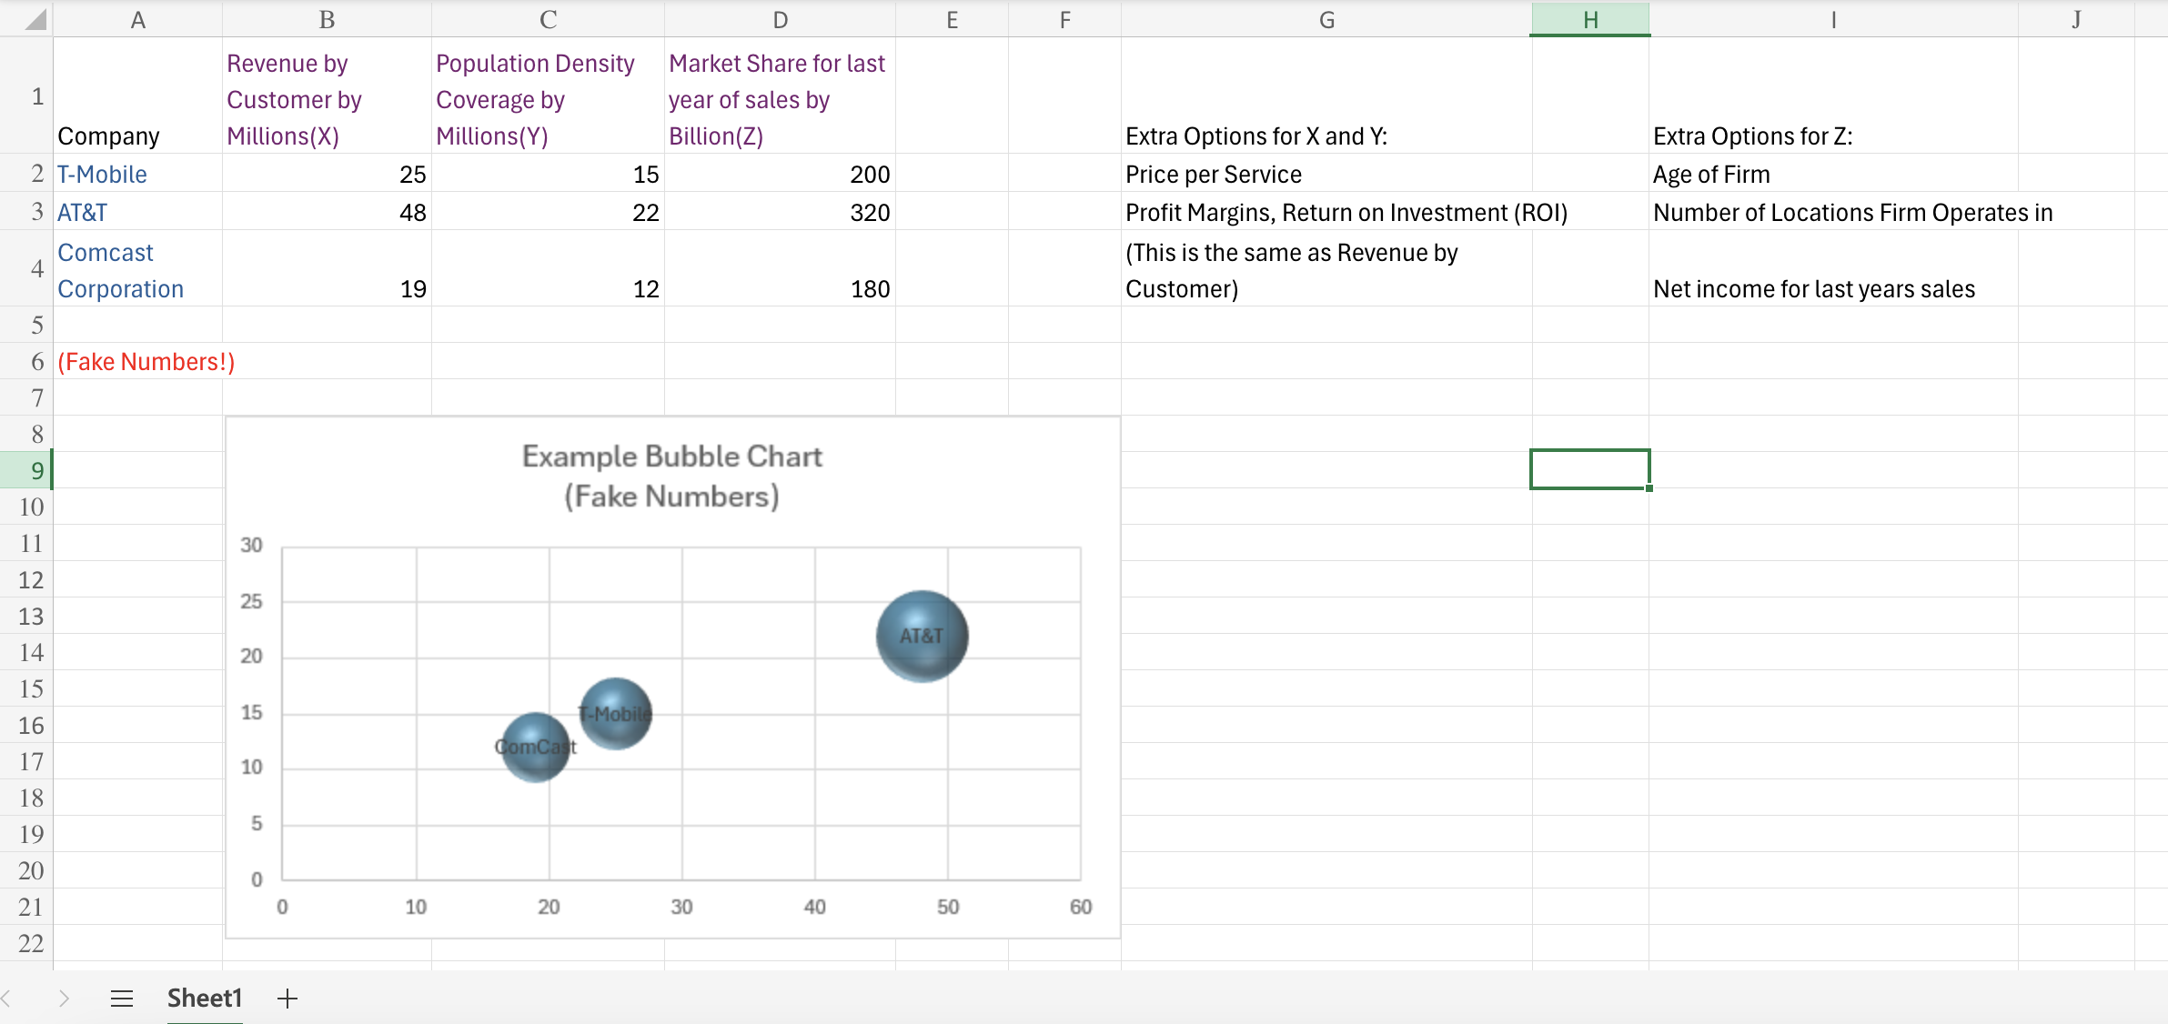This screenshot has height=1024, width=2168.
Task: Switch to the Sheet1 tab
Action: [205, 999]
